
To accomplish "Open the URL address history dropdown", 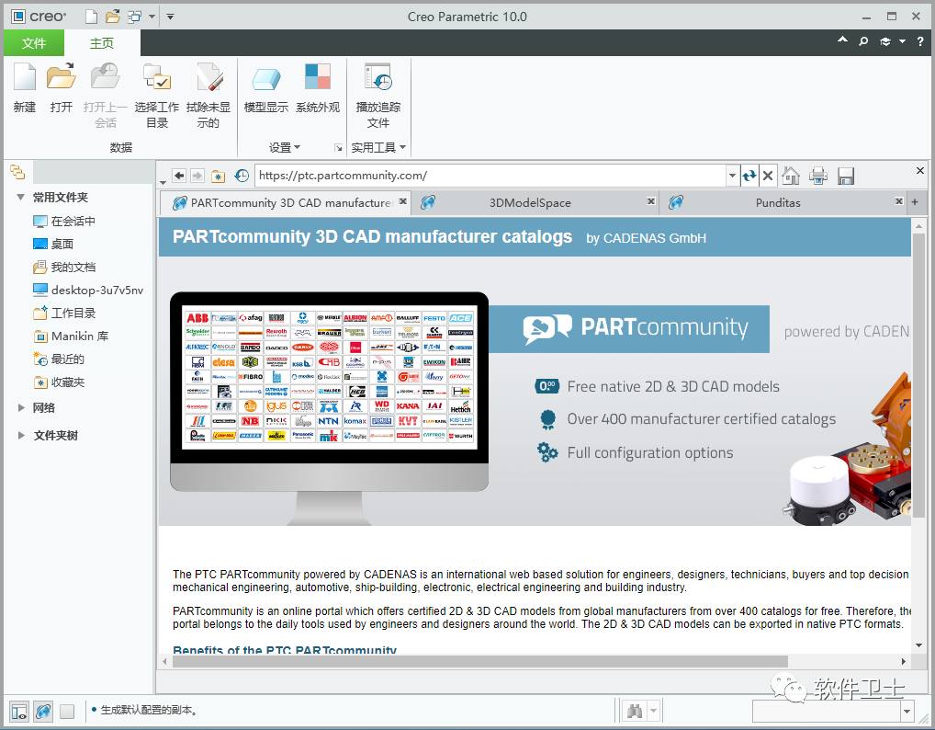I will [732, 176].
